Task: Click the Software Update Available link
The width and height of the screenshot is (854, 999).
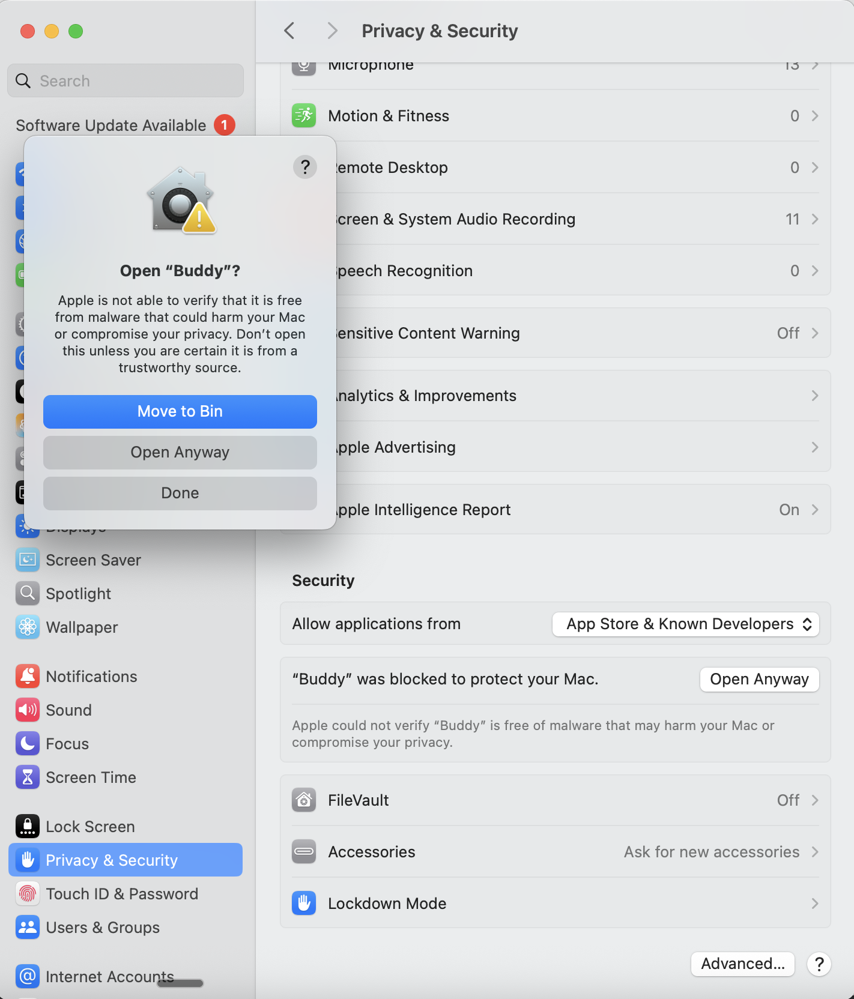Action: coord(111,125)
